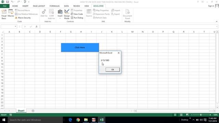Switch to Normal view

click(x=175, y=115)
